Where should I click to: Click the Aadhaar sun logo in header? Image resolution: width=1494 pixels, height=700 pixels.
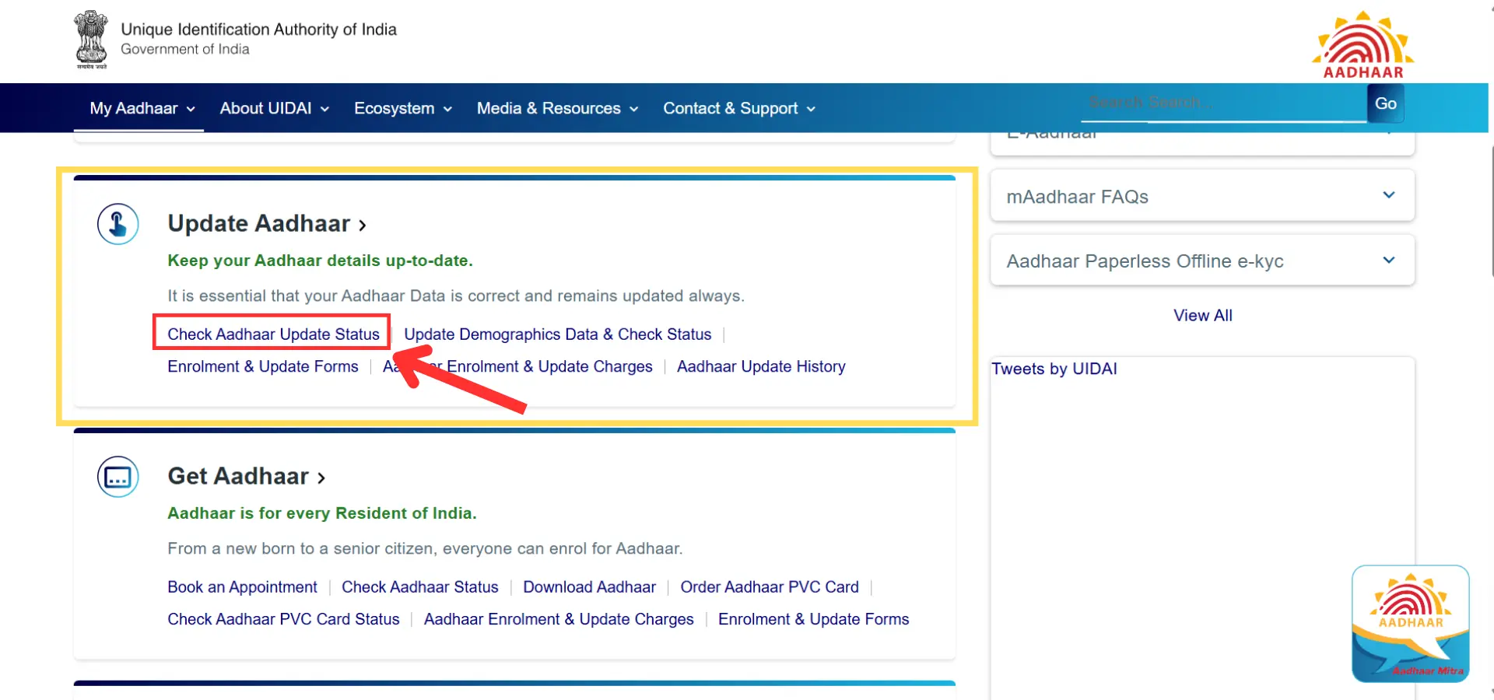click(x=1363, y=44)
